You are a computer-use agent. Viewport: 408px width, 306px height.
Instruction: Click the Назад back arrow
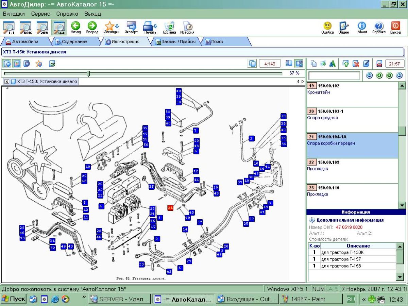(x=75, y=27)
